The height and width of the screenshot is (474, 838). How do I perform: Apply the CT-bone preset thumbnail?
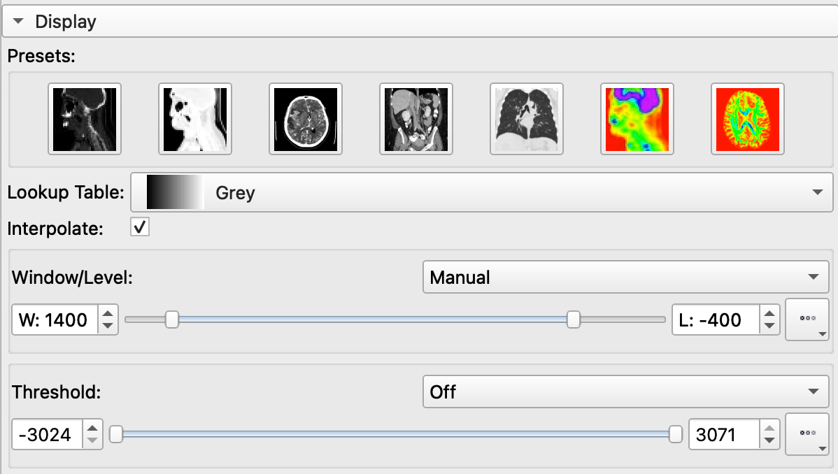pos(85,119)
